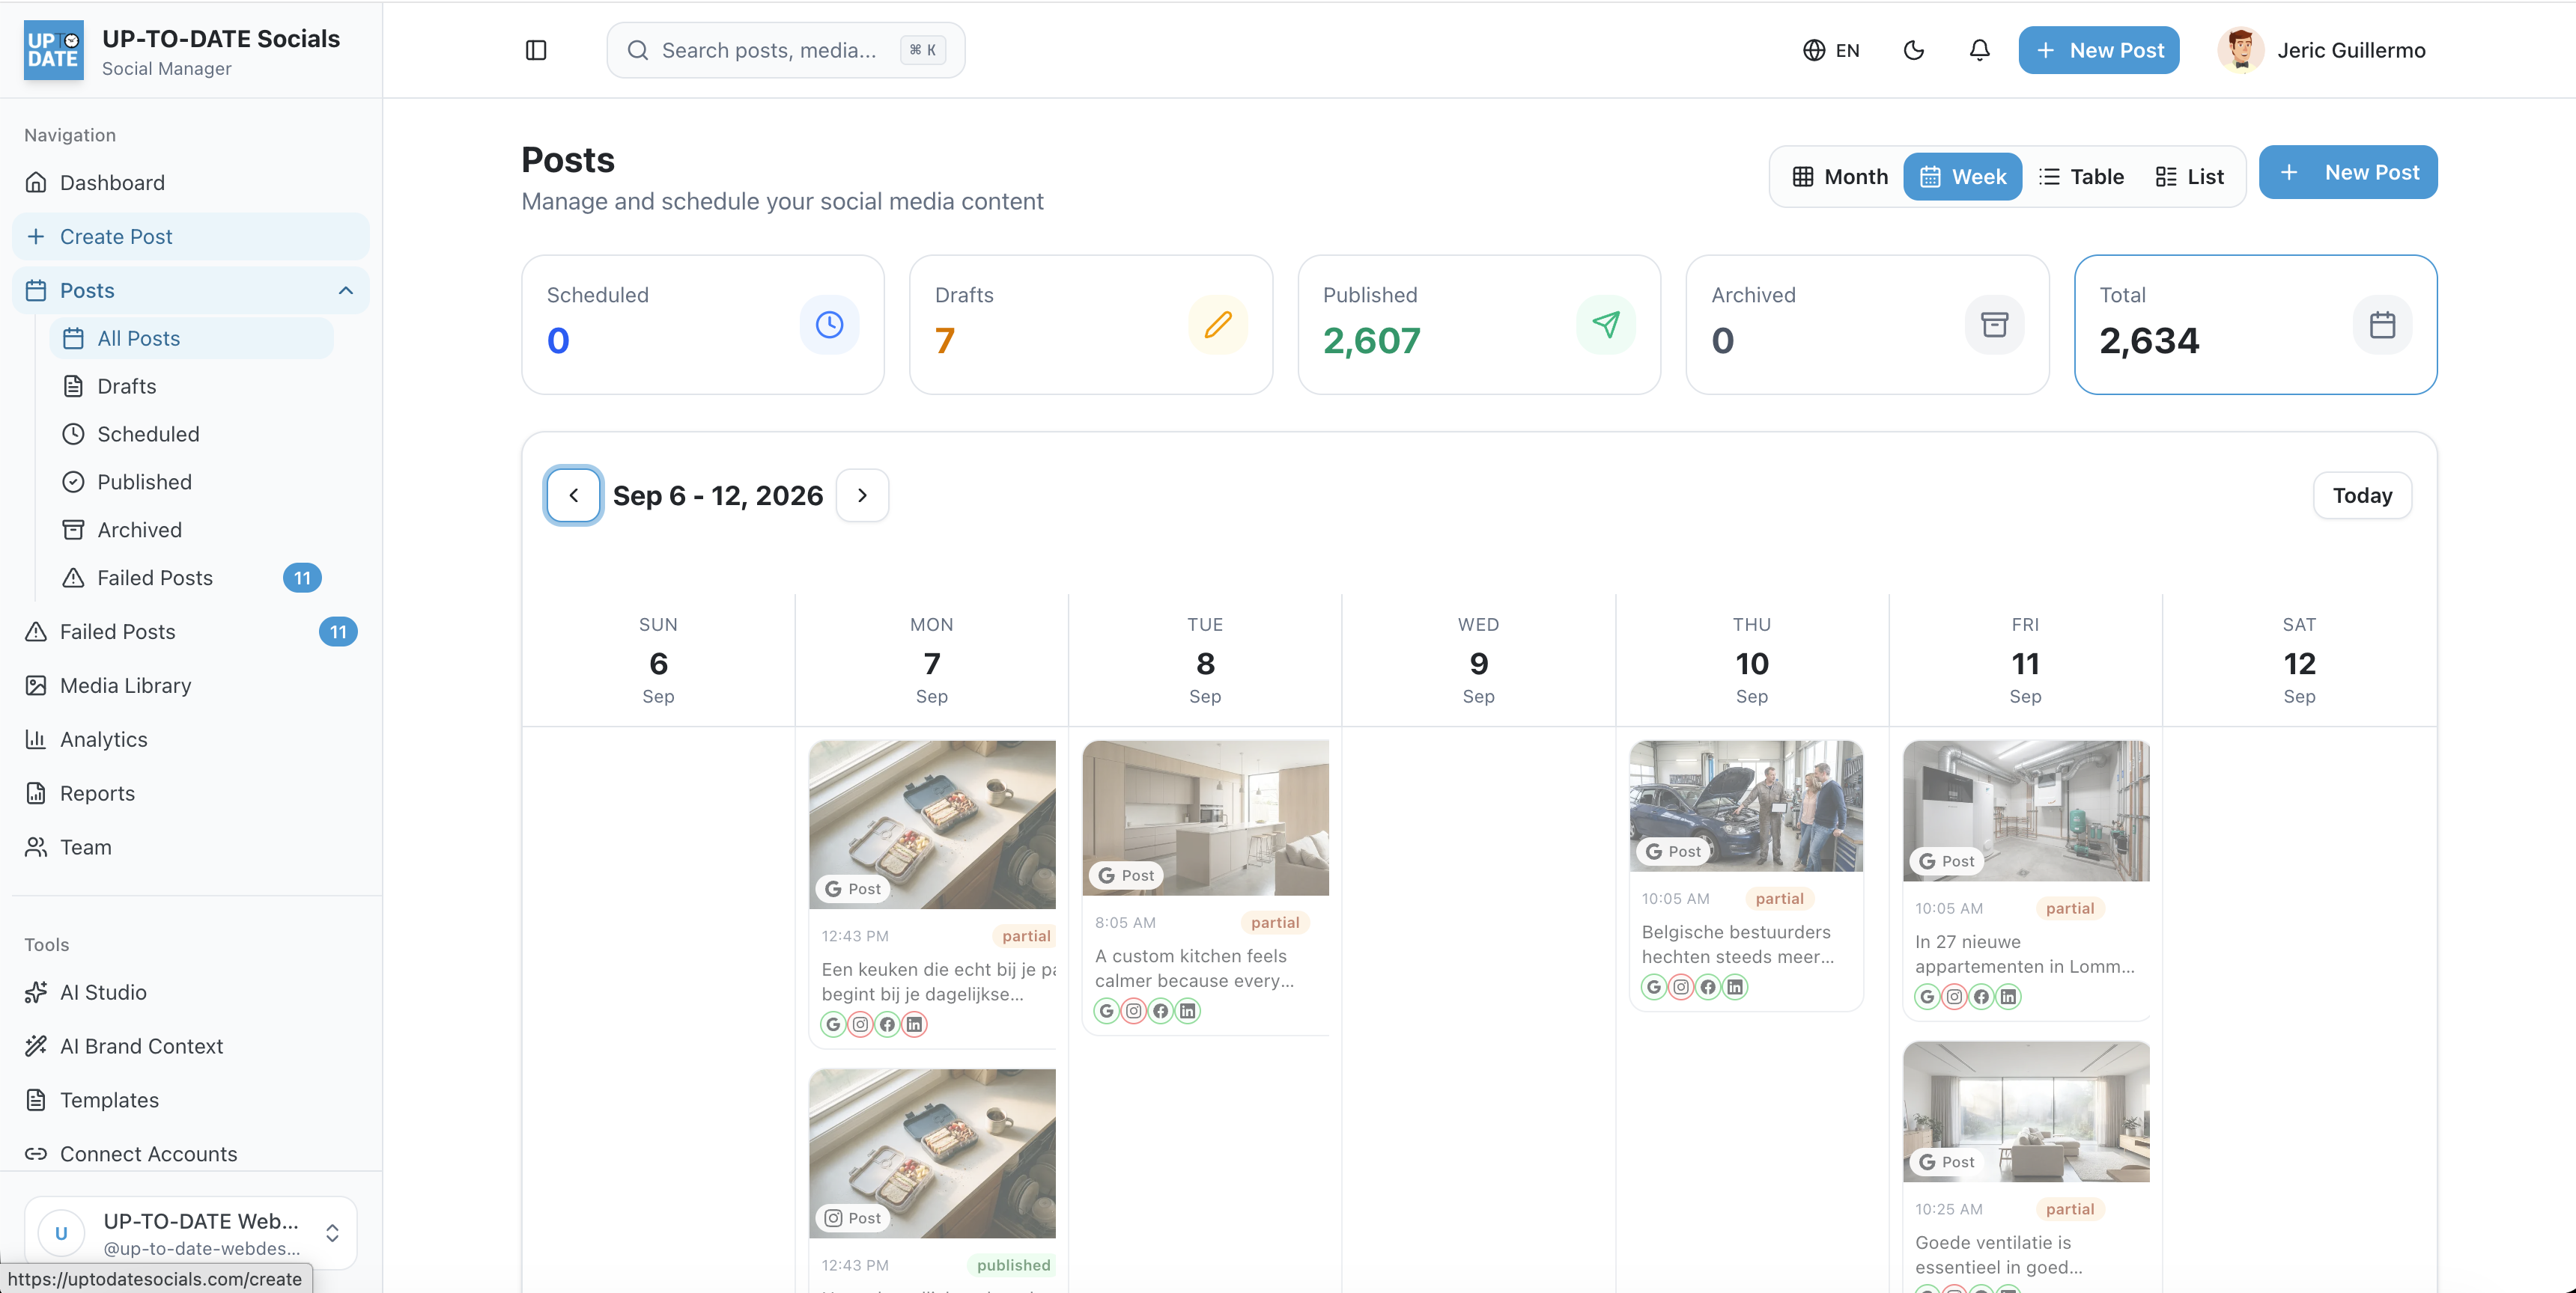Open AI Brand Context tool

coord(190,1046)
